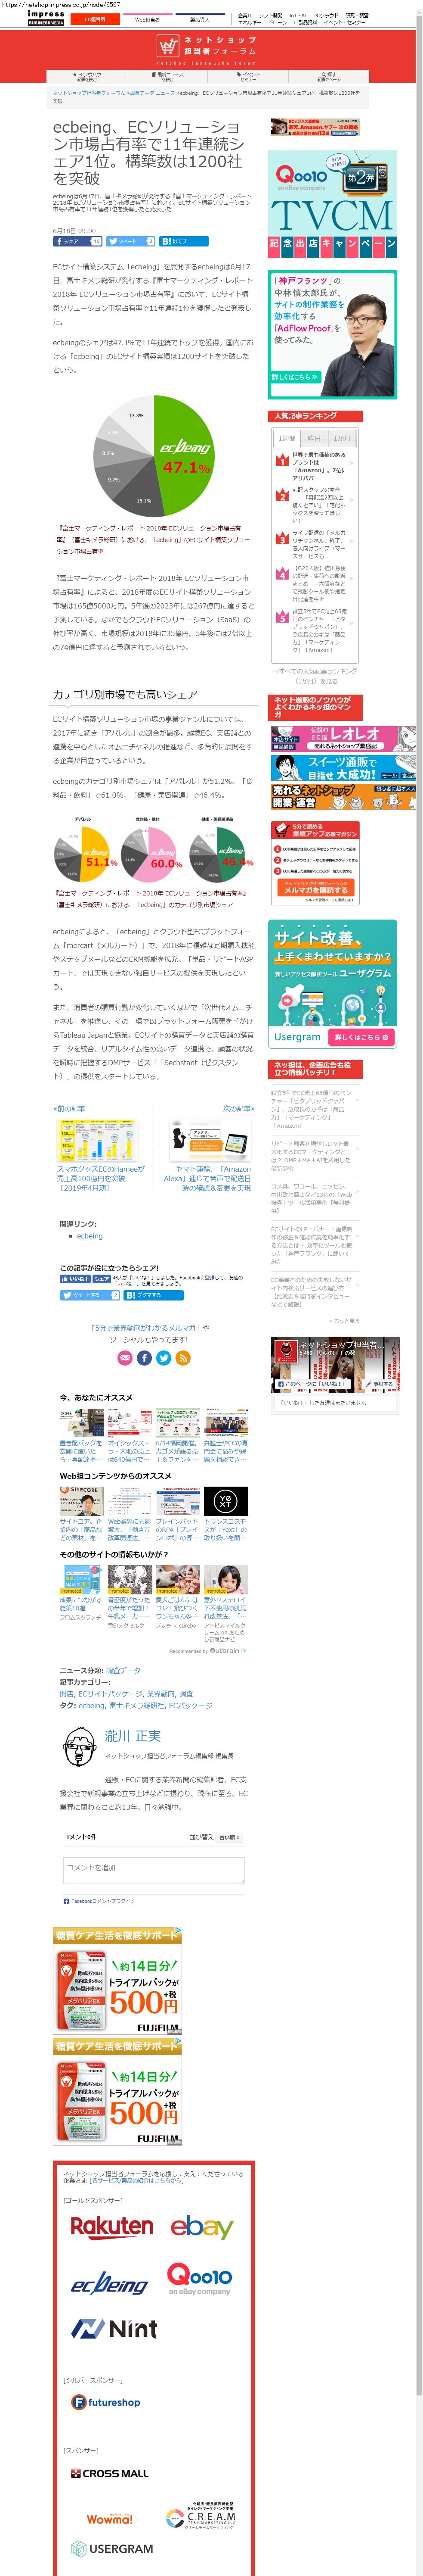Viewport: 423px width, 2576px height.
Task: Share article via top Facebook シェア button
Action: pyautogui.click(x=78, y=241)
